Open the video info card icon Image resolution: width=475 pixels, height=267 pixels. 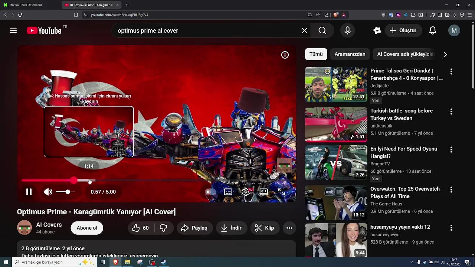[x=285, y=55]
